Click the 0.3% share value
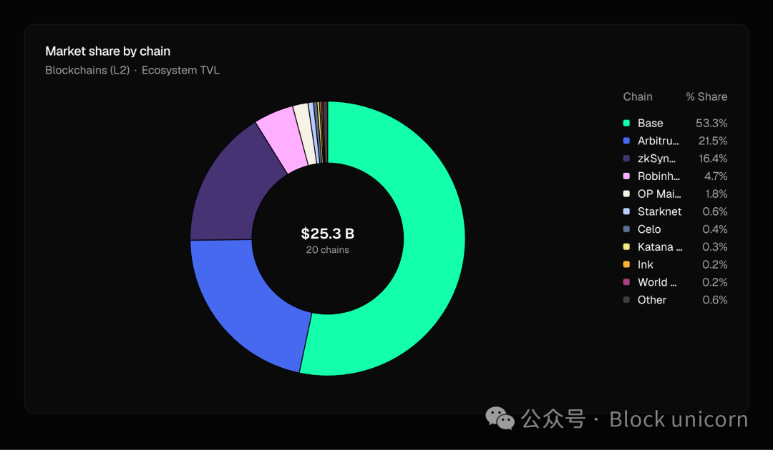773x450 pixels. [x=715, y=247]
